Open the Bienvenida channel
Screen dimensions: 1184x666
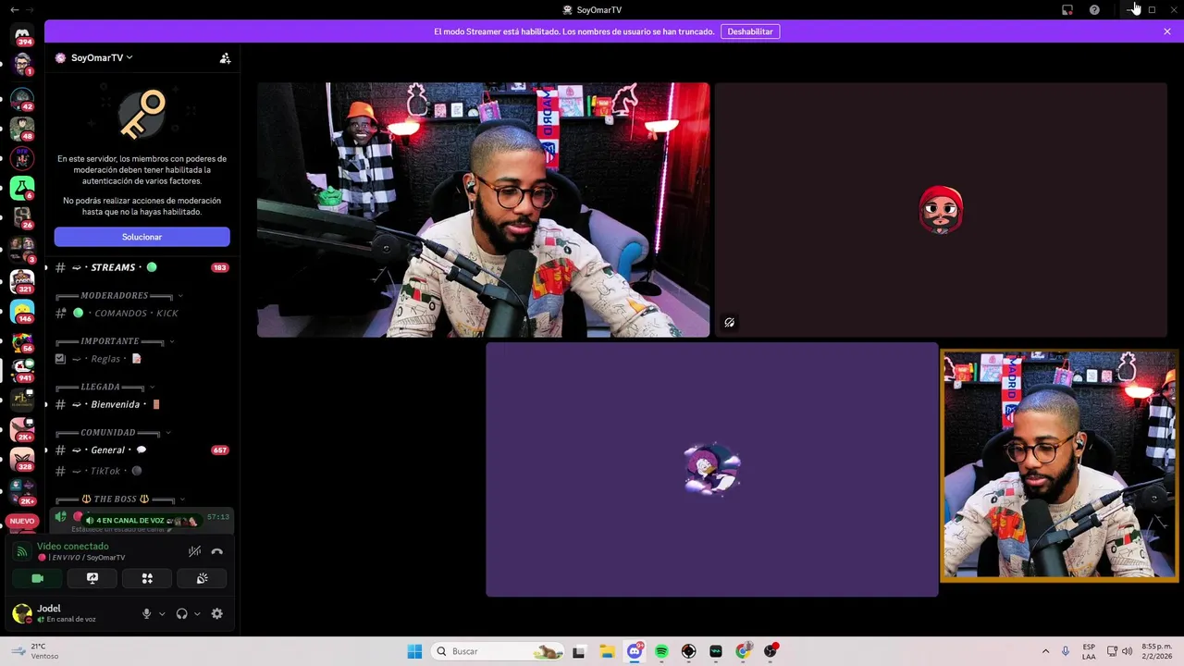142,404
